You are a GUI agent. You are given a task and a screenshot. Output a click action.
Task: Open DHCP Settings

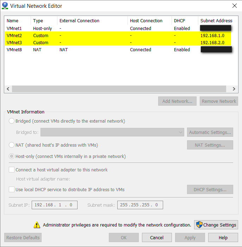coord(210,189)
